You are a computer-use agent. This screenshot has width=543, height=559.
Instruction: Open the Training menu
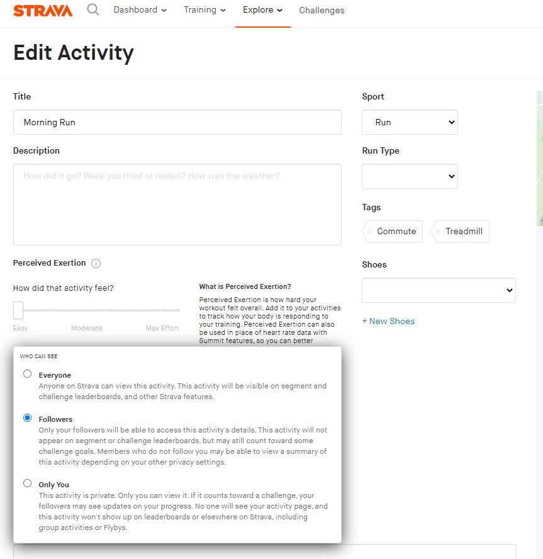[x=204, y=10]
